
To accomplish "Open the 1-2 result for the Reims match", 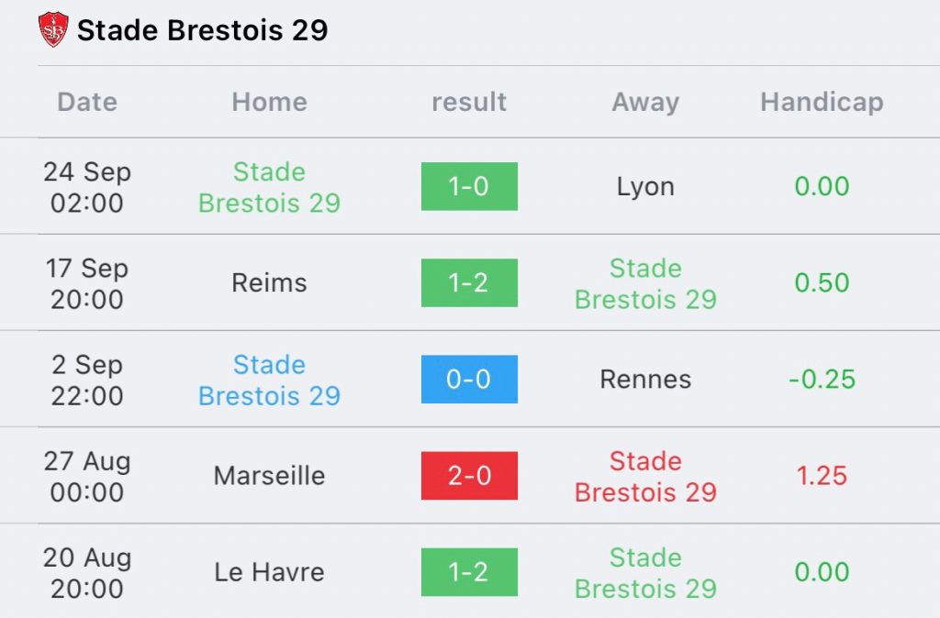I will tap(469, 283).
